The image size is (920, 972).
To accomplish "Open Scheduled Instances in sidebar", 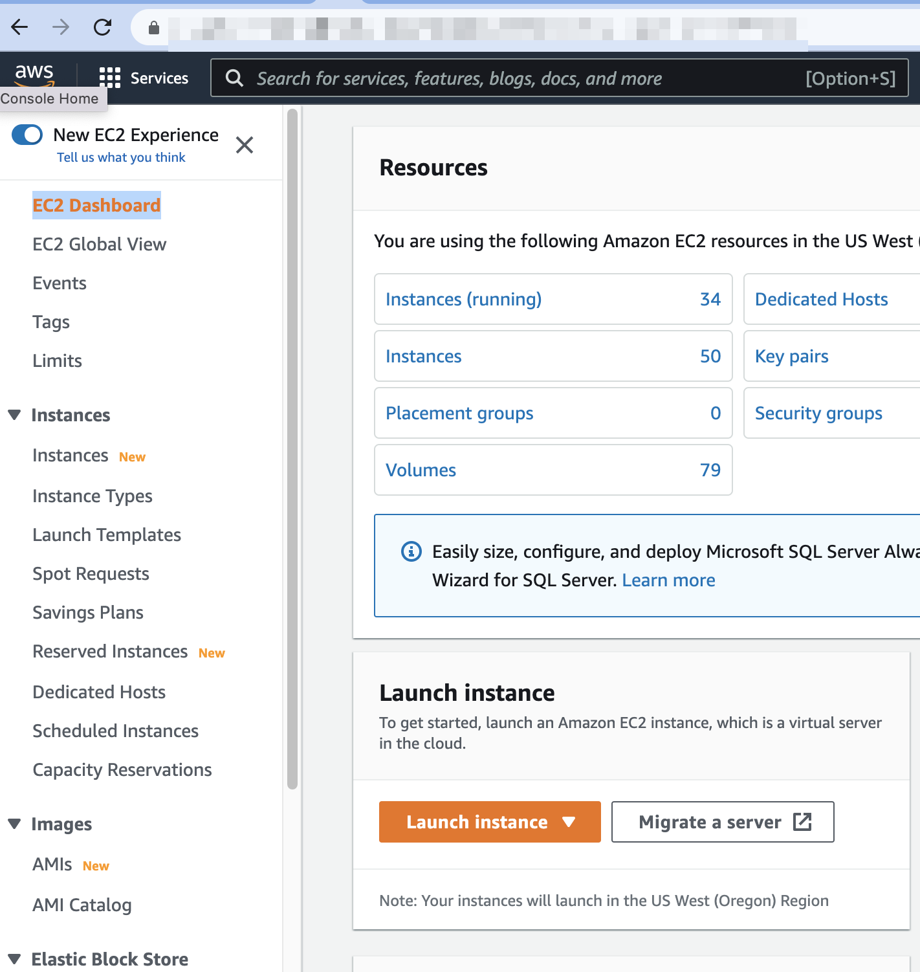I will [115, 731].
